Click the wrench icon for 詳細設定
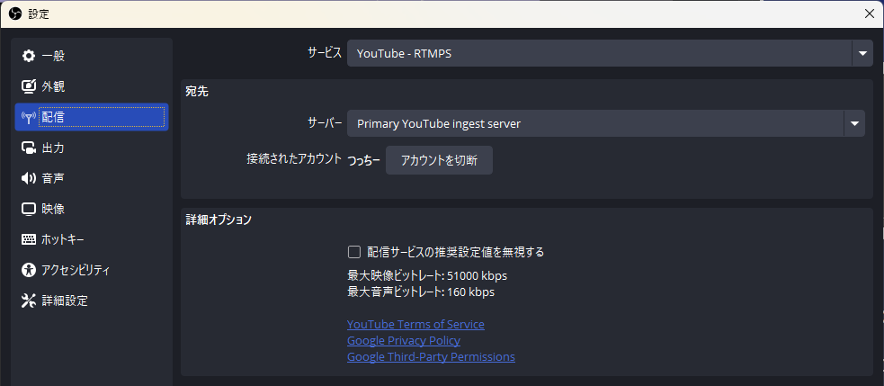The image size is (884, 386). [28, 301]
